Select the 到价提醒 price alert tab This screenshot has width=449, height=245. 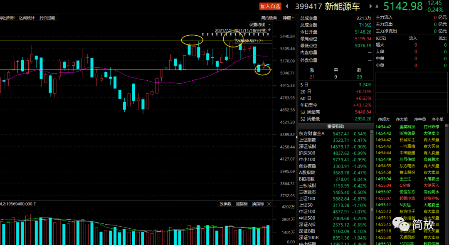(47, 18)
